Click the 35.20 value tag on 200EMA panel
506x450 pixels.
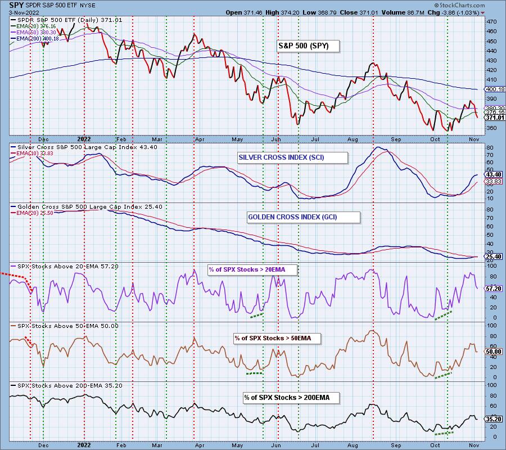click(494, 419)
